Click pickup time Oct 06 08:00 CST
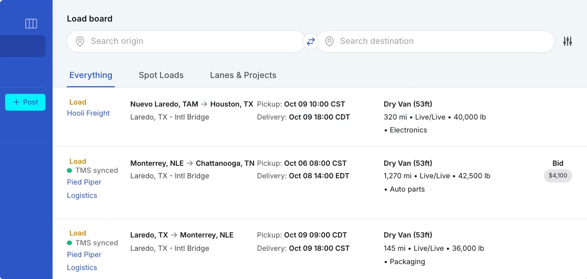 pos(315,163)
